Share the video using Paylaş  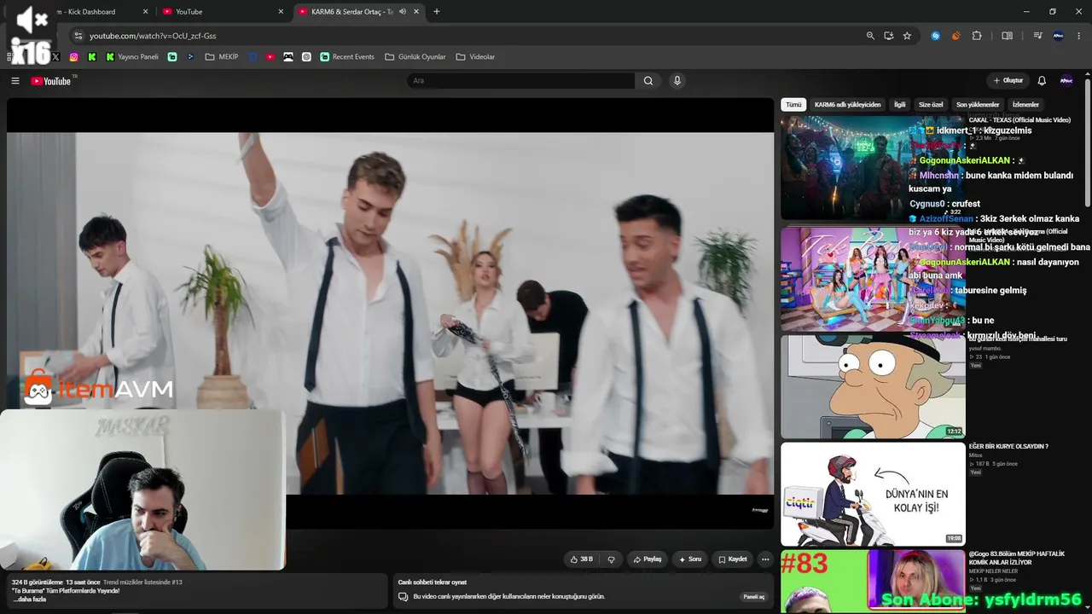click(x=648, y=559)
